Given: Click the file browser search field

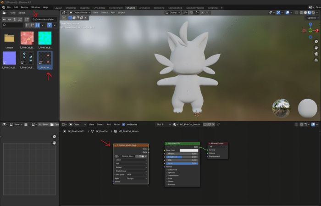Looking at the screenshot, I should 12,25.
